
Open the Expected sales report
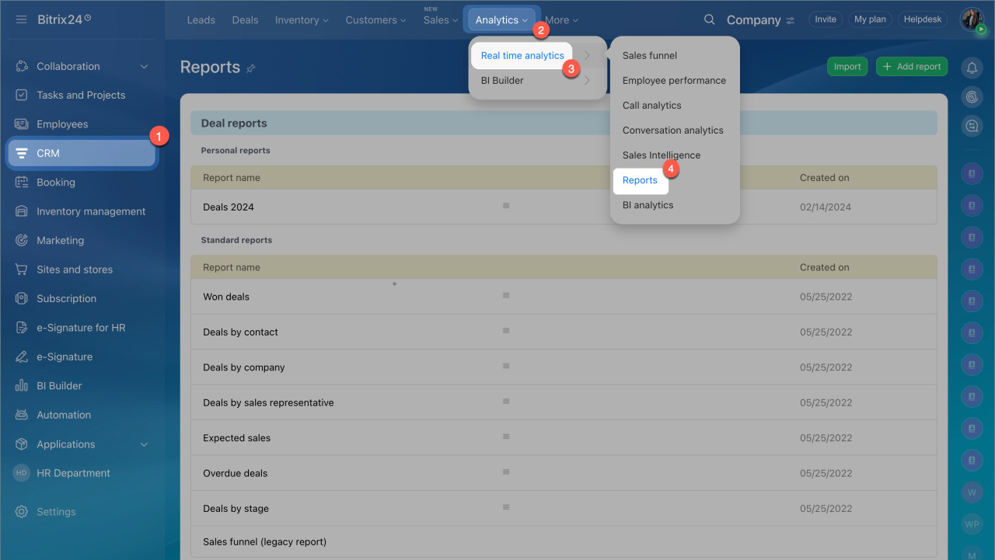(236, 438)
